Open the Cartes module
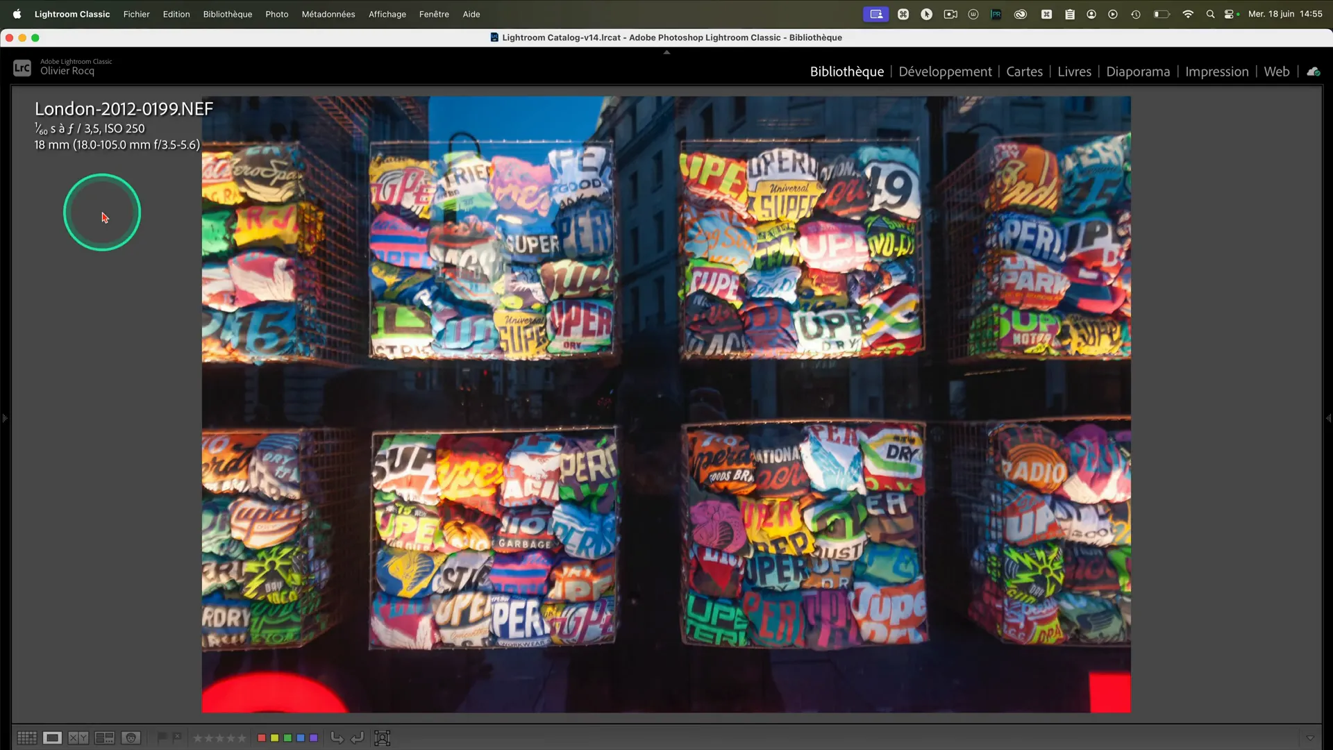 coord(1024,72)
